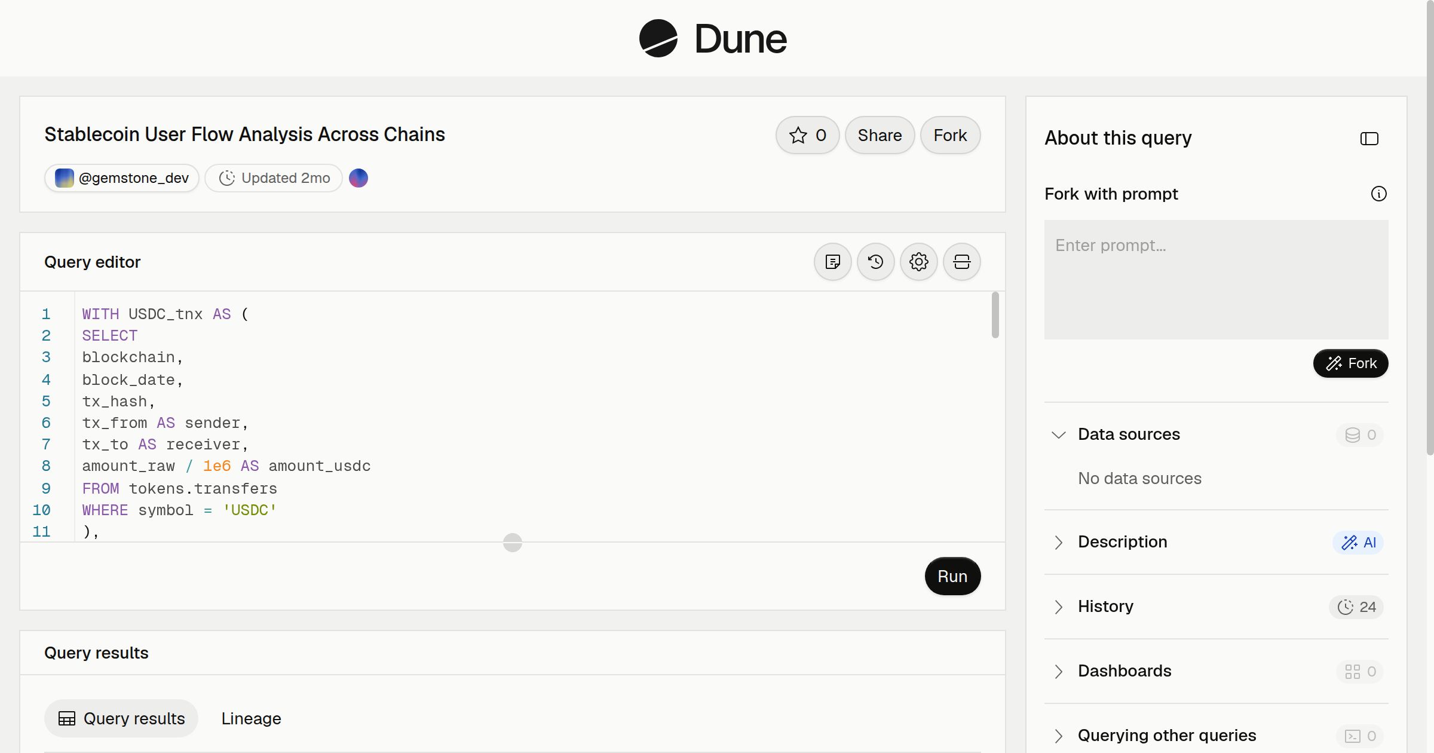
Task: Click the query editor vertical scrollbar
Action: pos(995,315)
